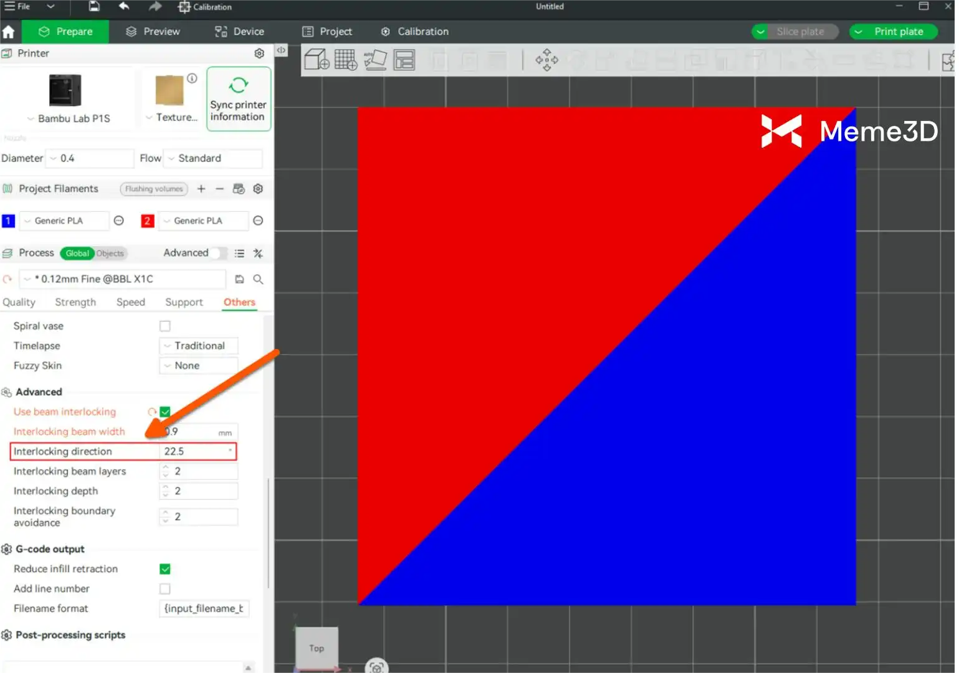Switch to the Strength tab

coord(75,302)
